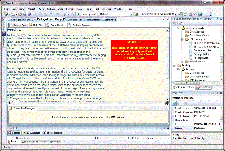This screenshot has width=225, height=151.
Task: Switch to the Output tab
Action: point(55,142)
